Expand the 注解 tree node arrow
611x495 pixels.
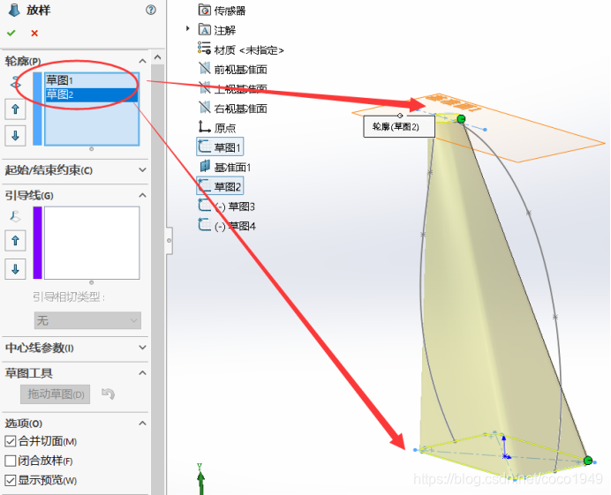click(x=187, y=28)
